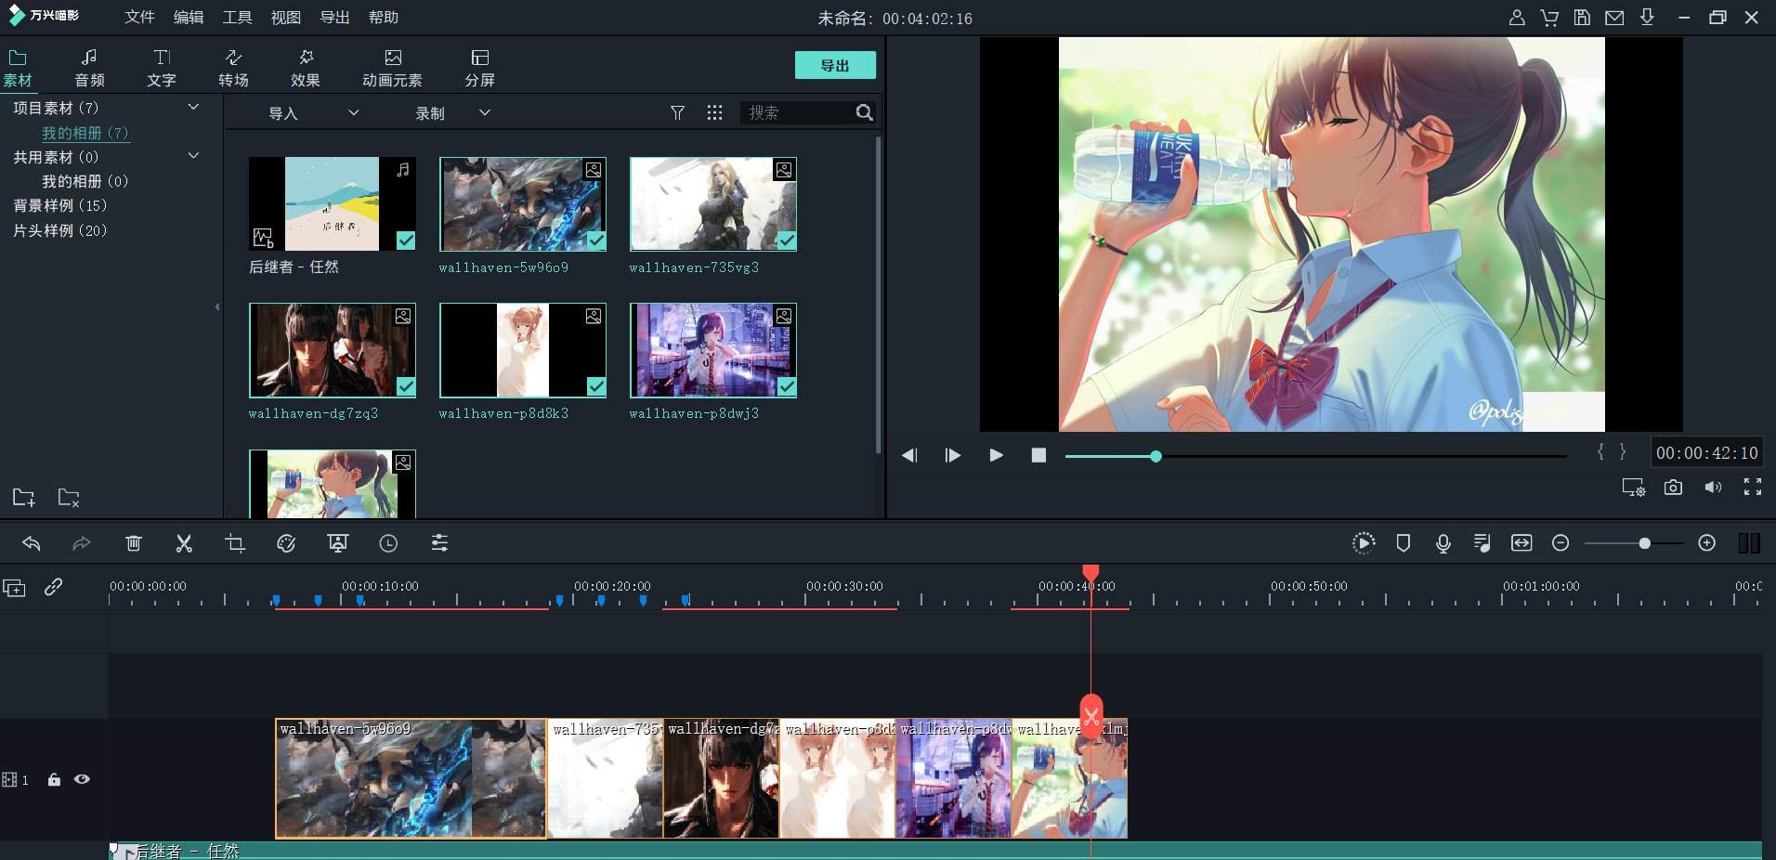This screenshot has width=1776, height=860.
Task: Toggle checkmark on wallhaven-p8d8k3 thumbnail
Action: click(x=596, y=386)
